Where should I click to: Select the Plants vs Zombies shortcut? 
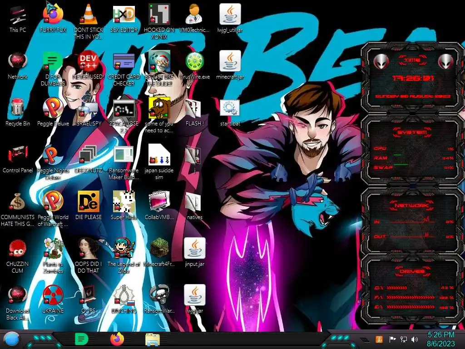[x=53, y=249]
